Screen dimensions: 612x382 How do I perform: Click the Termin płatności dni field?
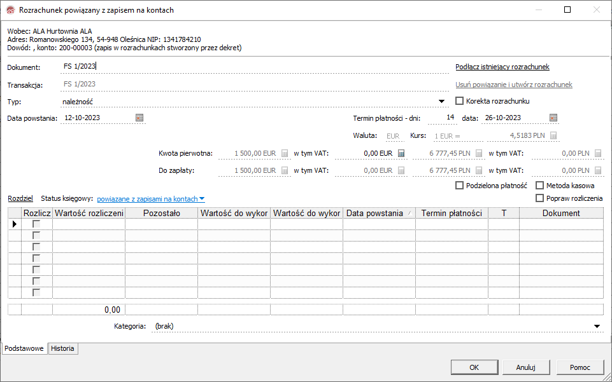point(442,118)
